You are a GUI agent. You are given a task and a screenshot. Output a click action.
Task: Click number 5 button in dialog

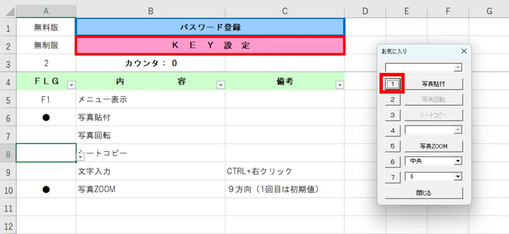393,146
